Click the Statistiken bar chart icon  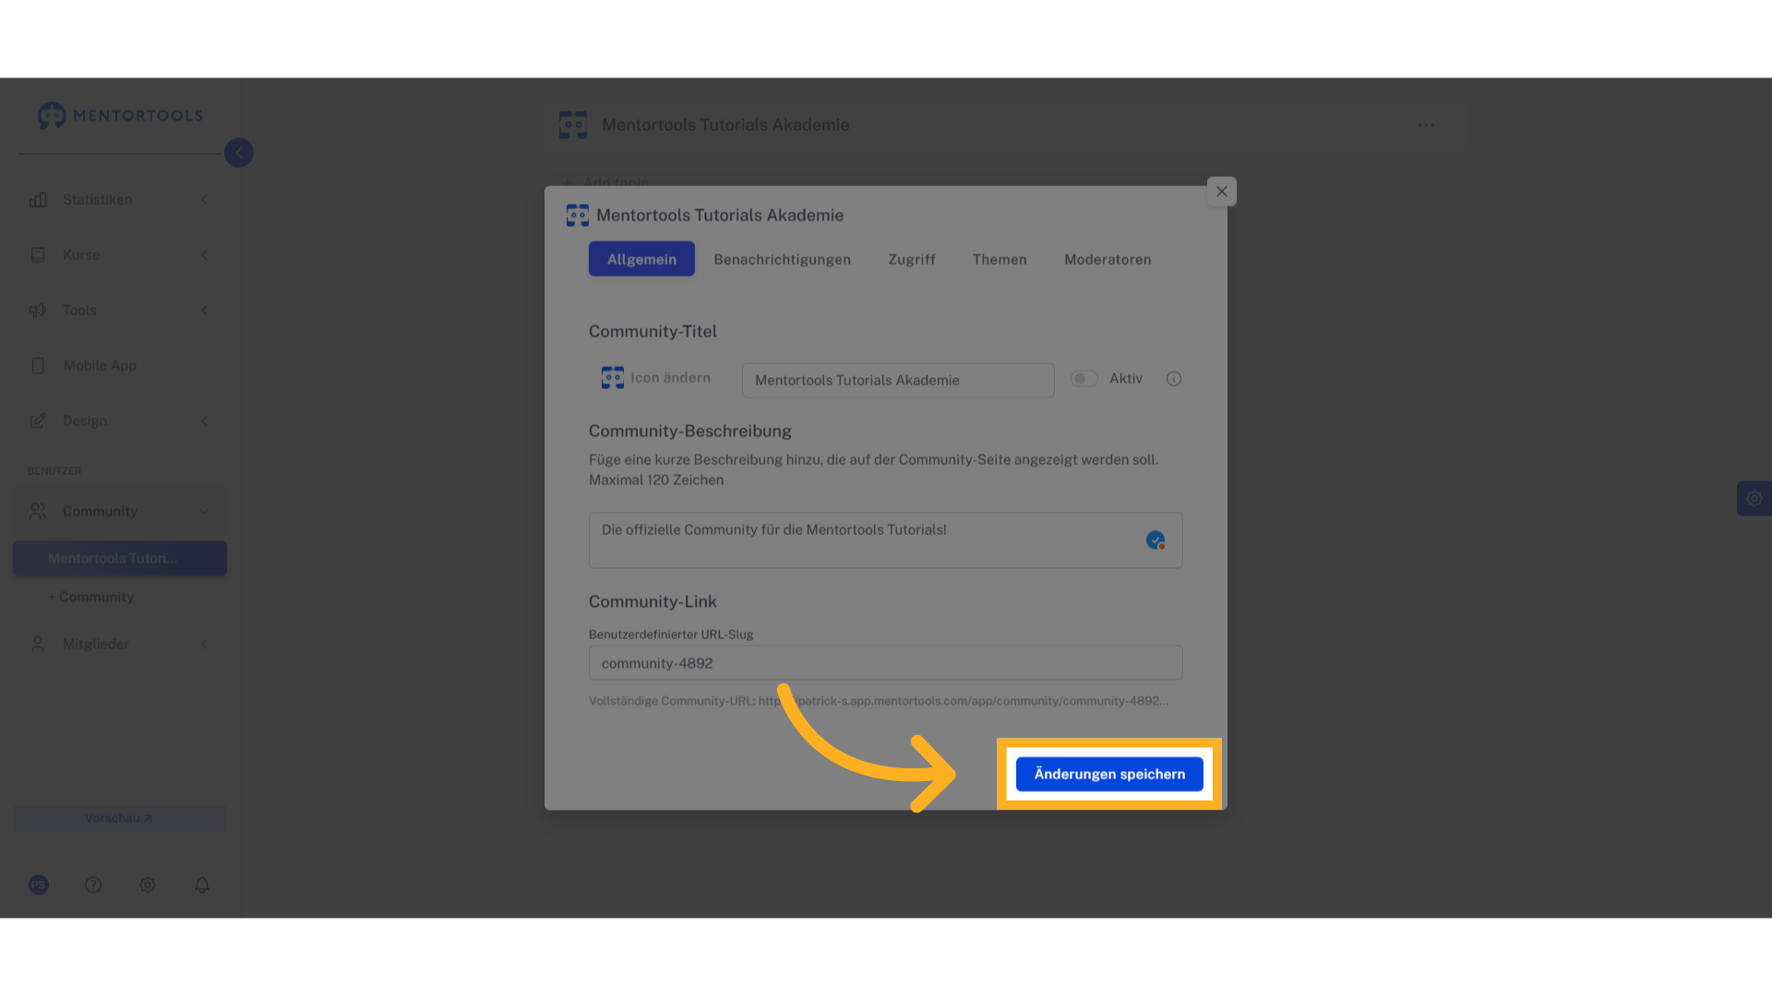38,200
